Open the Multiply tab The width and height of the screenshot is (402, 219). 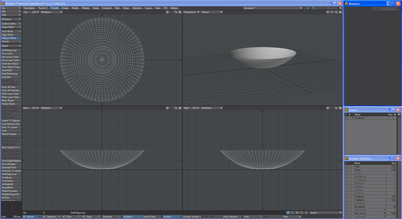[x=85, y=8]
